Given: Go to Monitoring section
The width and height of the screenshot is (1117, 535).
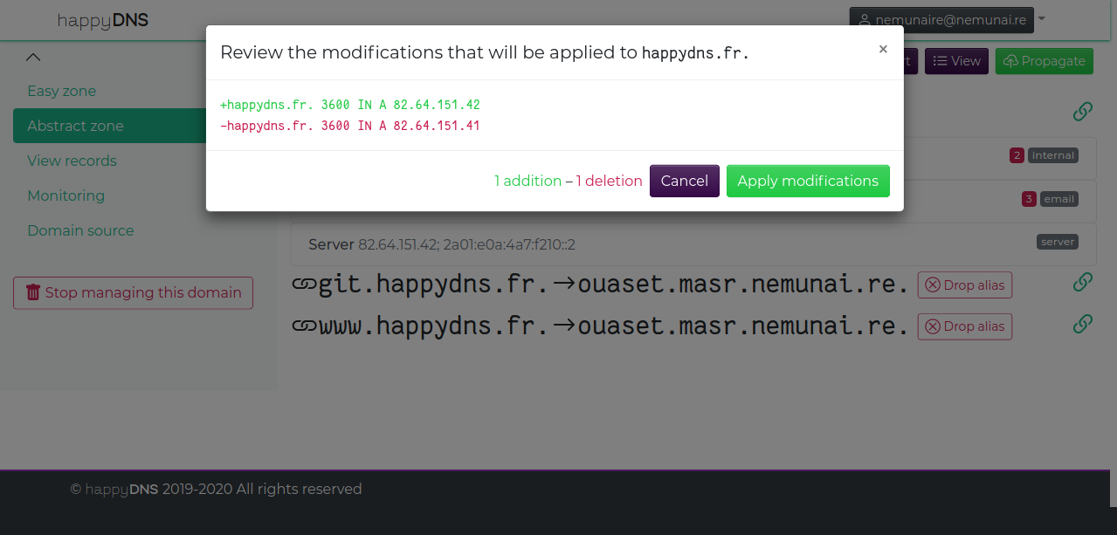Looking at the screenshot, I should (x=66, y=195).
